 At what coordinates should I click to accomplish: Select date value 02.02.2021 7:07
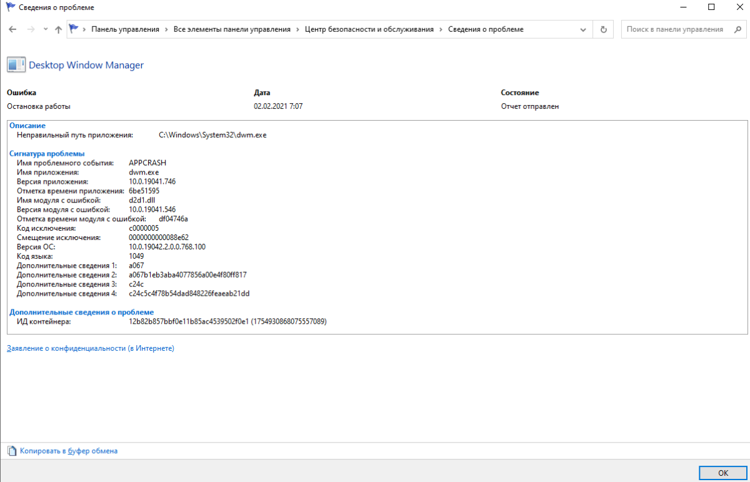coord(278,106)
